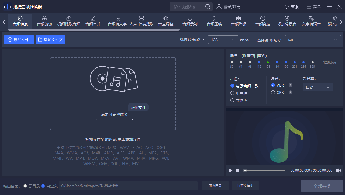
Task: Enable CBR encoding mode
Action: 273,92
